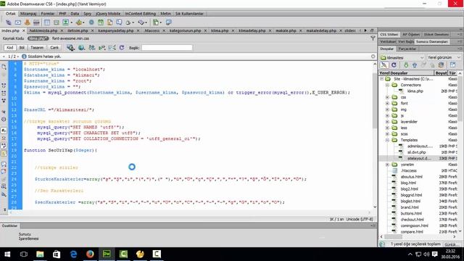Switch to Böl split view
The height and width of the screenshot is (261, 464).
pos(22,47)
